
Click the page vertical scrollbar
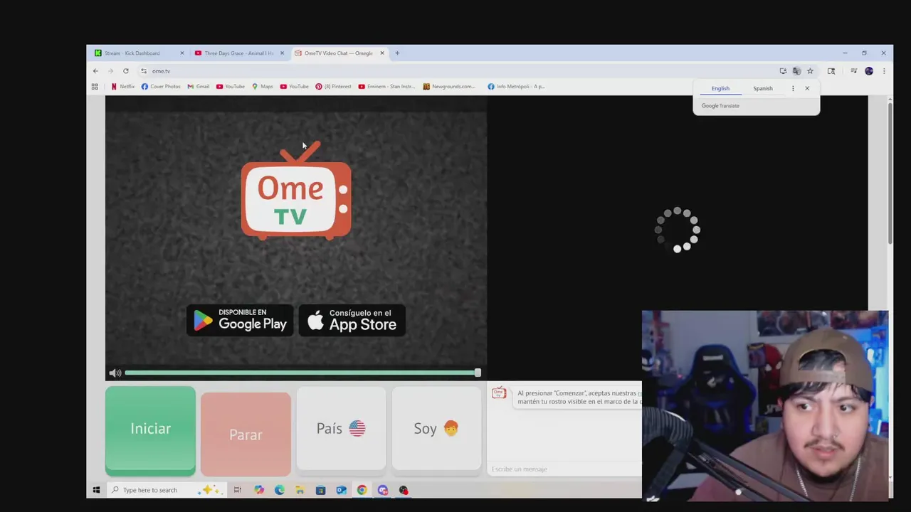coord(890,174)
